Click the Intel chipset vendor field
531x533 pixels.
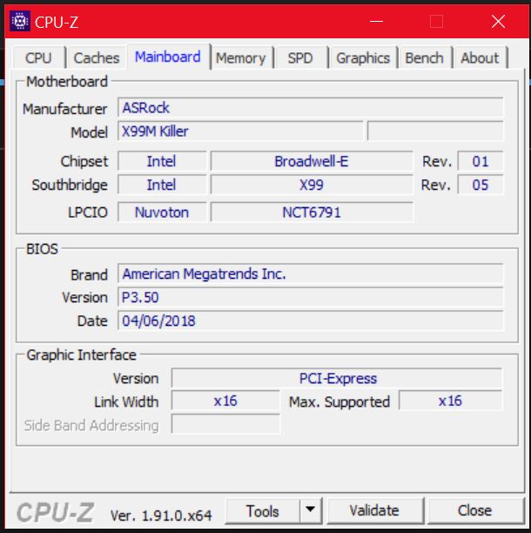click(x=162, y=161)
